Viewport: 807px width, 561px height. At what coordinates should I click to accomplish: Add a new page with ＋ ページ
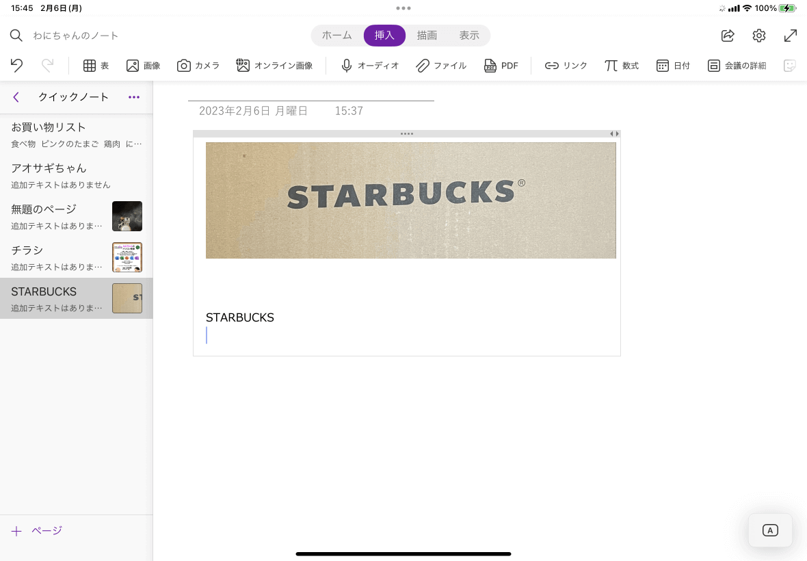pyautogui.click(x=37, y=531)
